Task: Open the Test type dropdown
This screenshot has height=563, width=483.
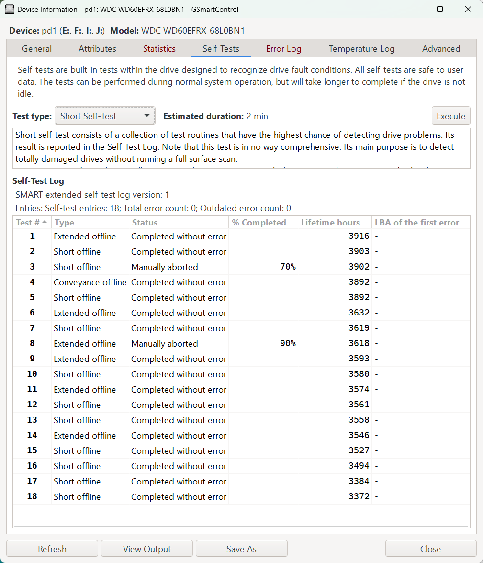Action: (x=105, y=116)
